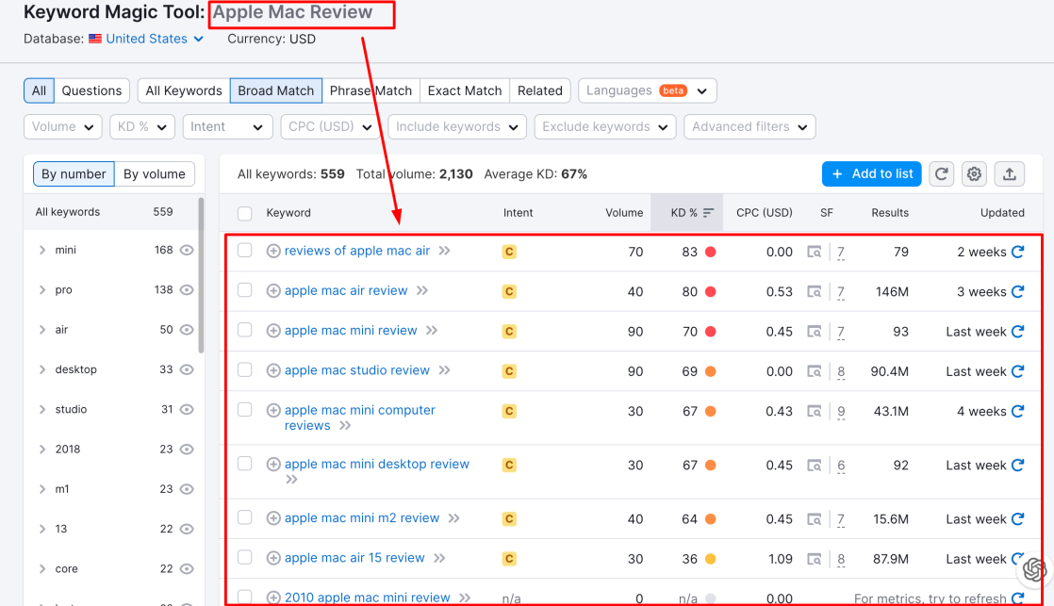This screenshot has width=1054, height=606.
Task: Click the Add to list button
Action: tap(872, 174)
